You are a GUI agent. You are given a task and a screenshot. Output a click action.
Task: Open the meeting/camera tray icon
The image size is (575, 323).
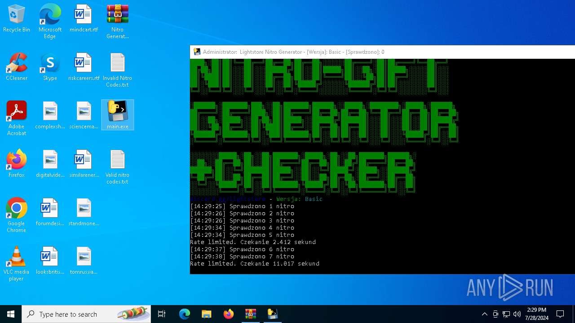[x=495, y=314]
